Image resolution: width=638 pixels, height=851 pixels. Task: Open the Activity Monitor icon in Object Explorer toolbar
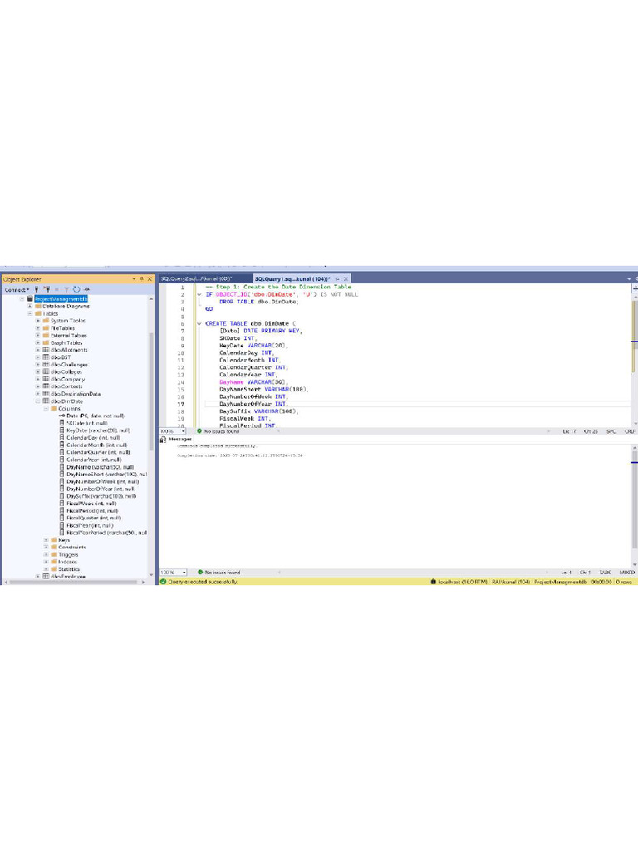(86, 289)
